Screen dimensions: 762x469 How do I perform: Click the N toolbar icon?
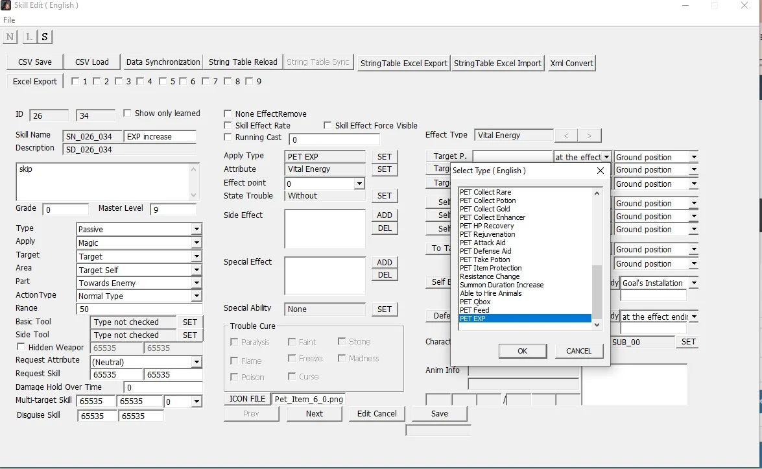[x=10, y=37]
